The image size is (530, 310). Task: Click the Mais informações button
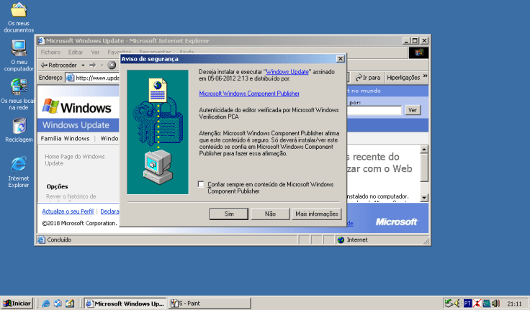tap(316, 214)
